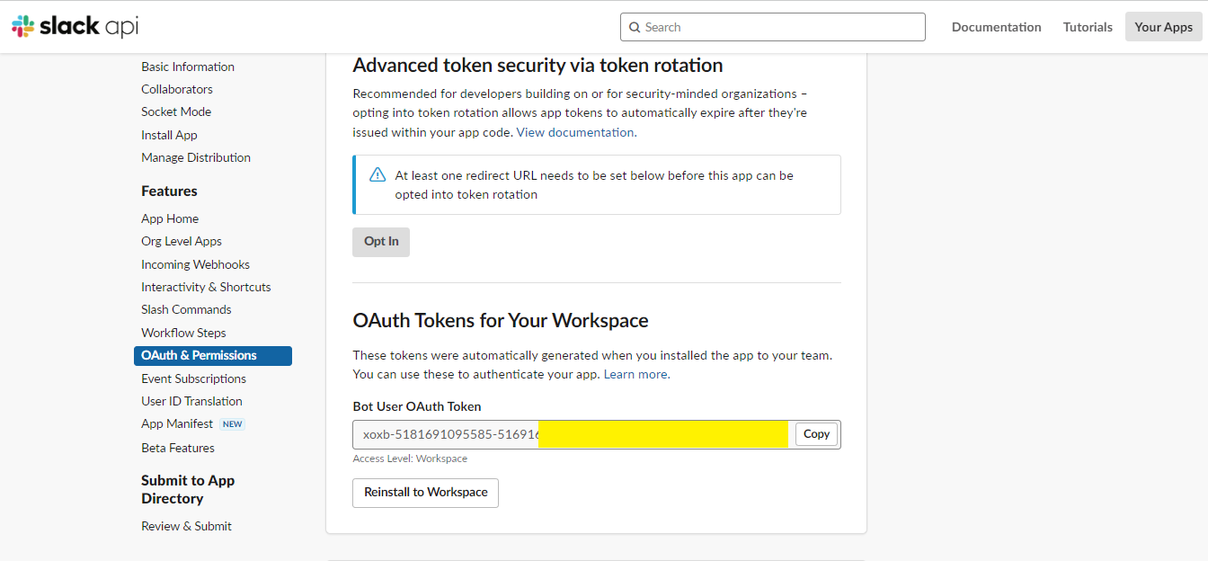Viewport: 1208px width, 561px height.
Task: Focus the Search input field
Action: tap(773, 27)
